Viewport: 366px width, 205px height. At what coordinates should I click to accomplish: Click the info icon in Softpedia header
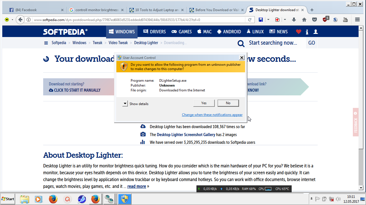pyautogui.click(x=307, y=32)
